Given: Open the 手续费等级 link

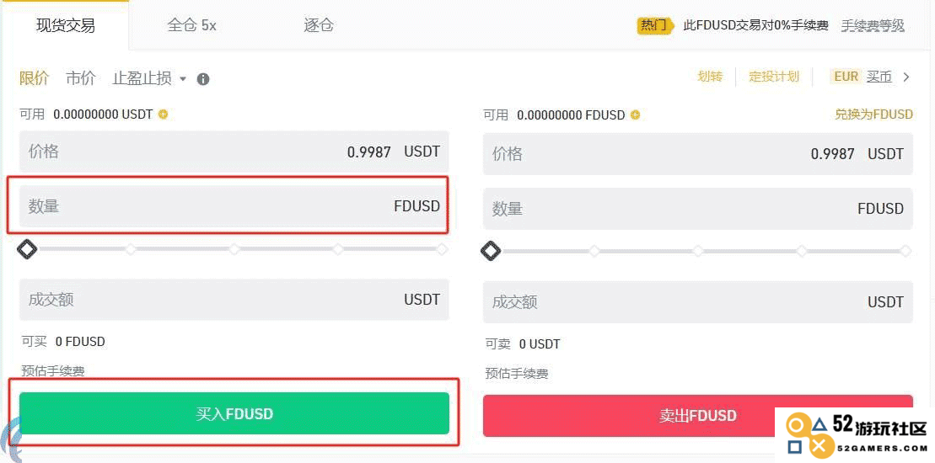Looking at the screenshot, I should [x=873, y=25].
